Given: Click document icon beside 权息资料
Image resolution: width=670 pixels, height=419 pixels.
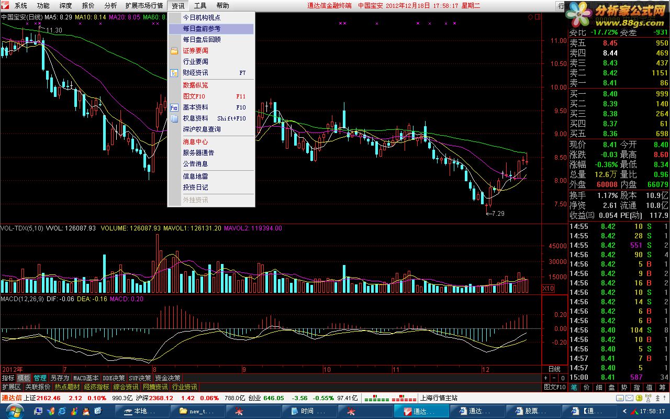Looking at the screenshot, I should click(174, 118).
